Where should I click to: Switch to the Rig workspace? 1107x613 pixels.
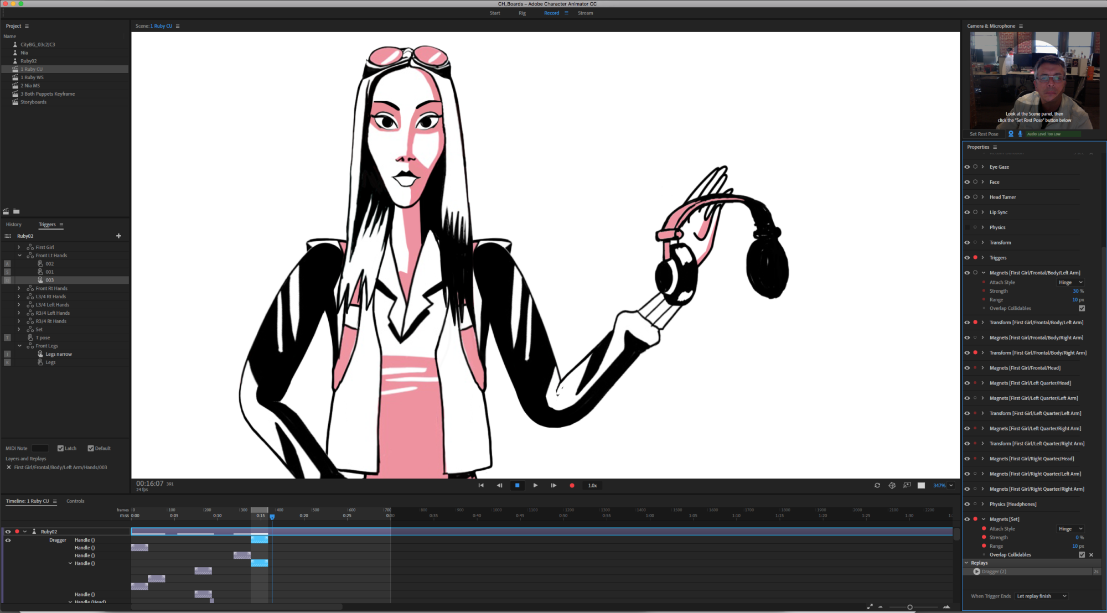(x=522, y=13)
